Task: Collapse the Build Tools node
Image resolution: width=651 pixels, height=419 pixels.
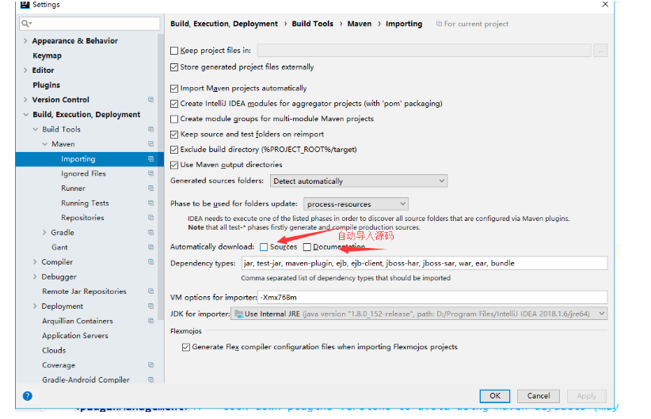Action: tap(36, 129)
